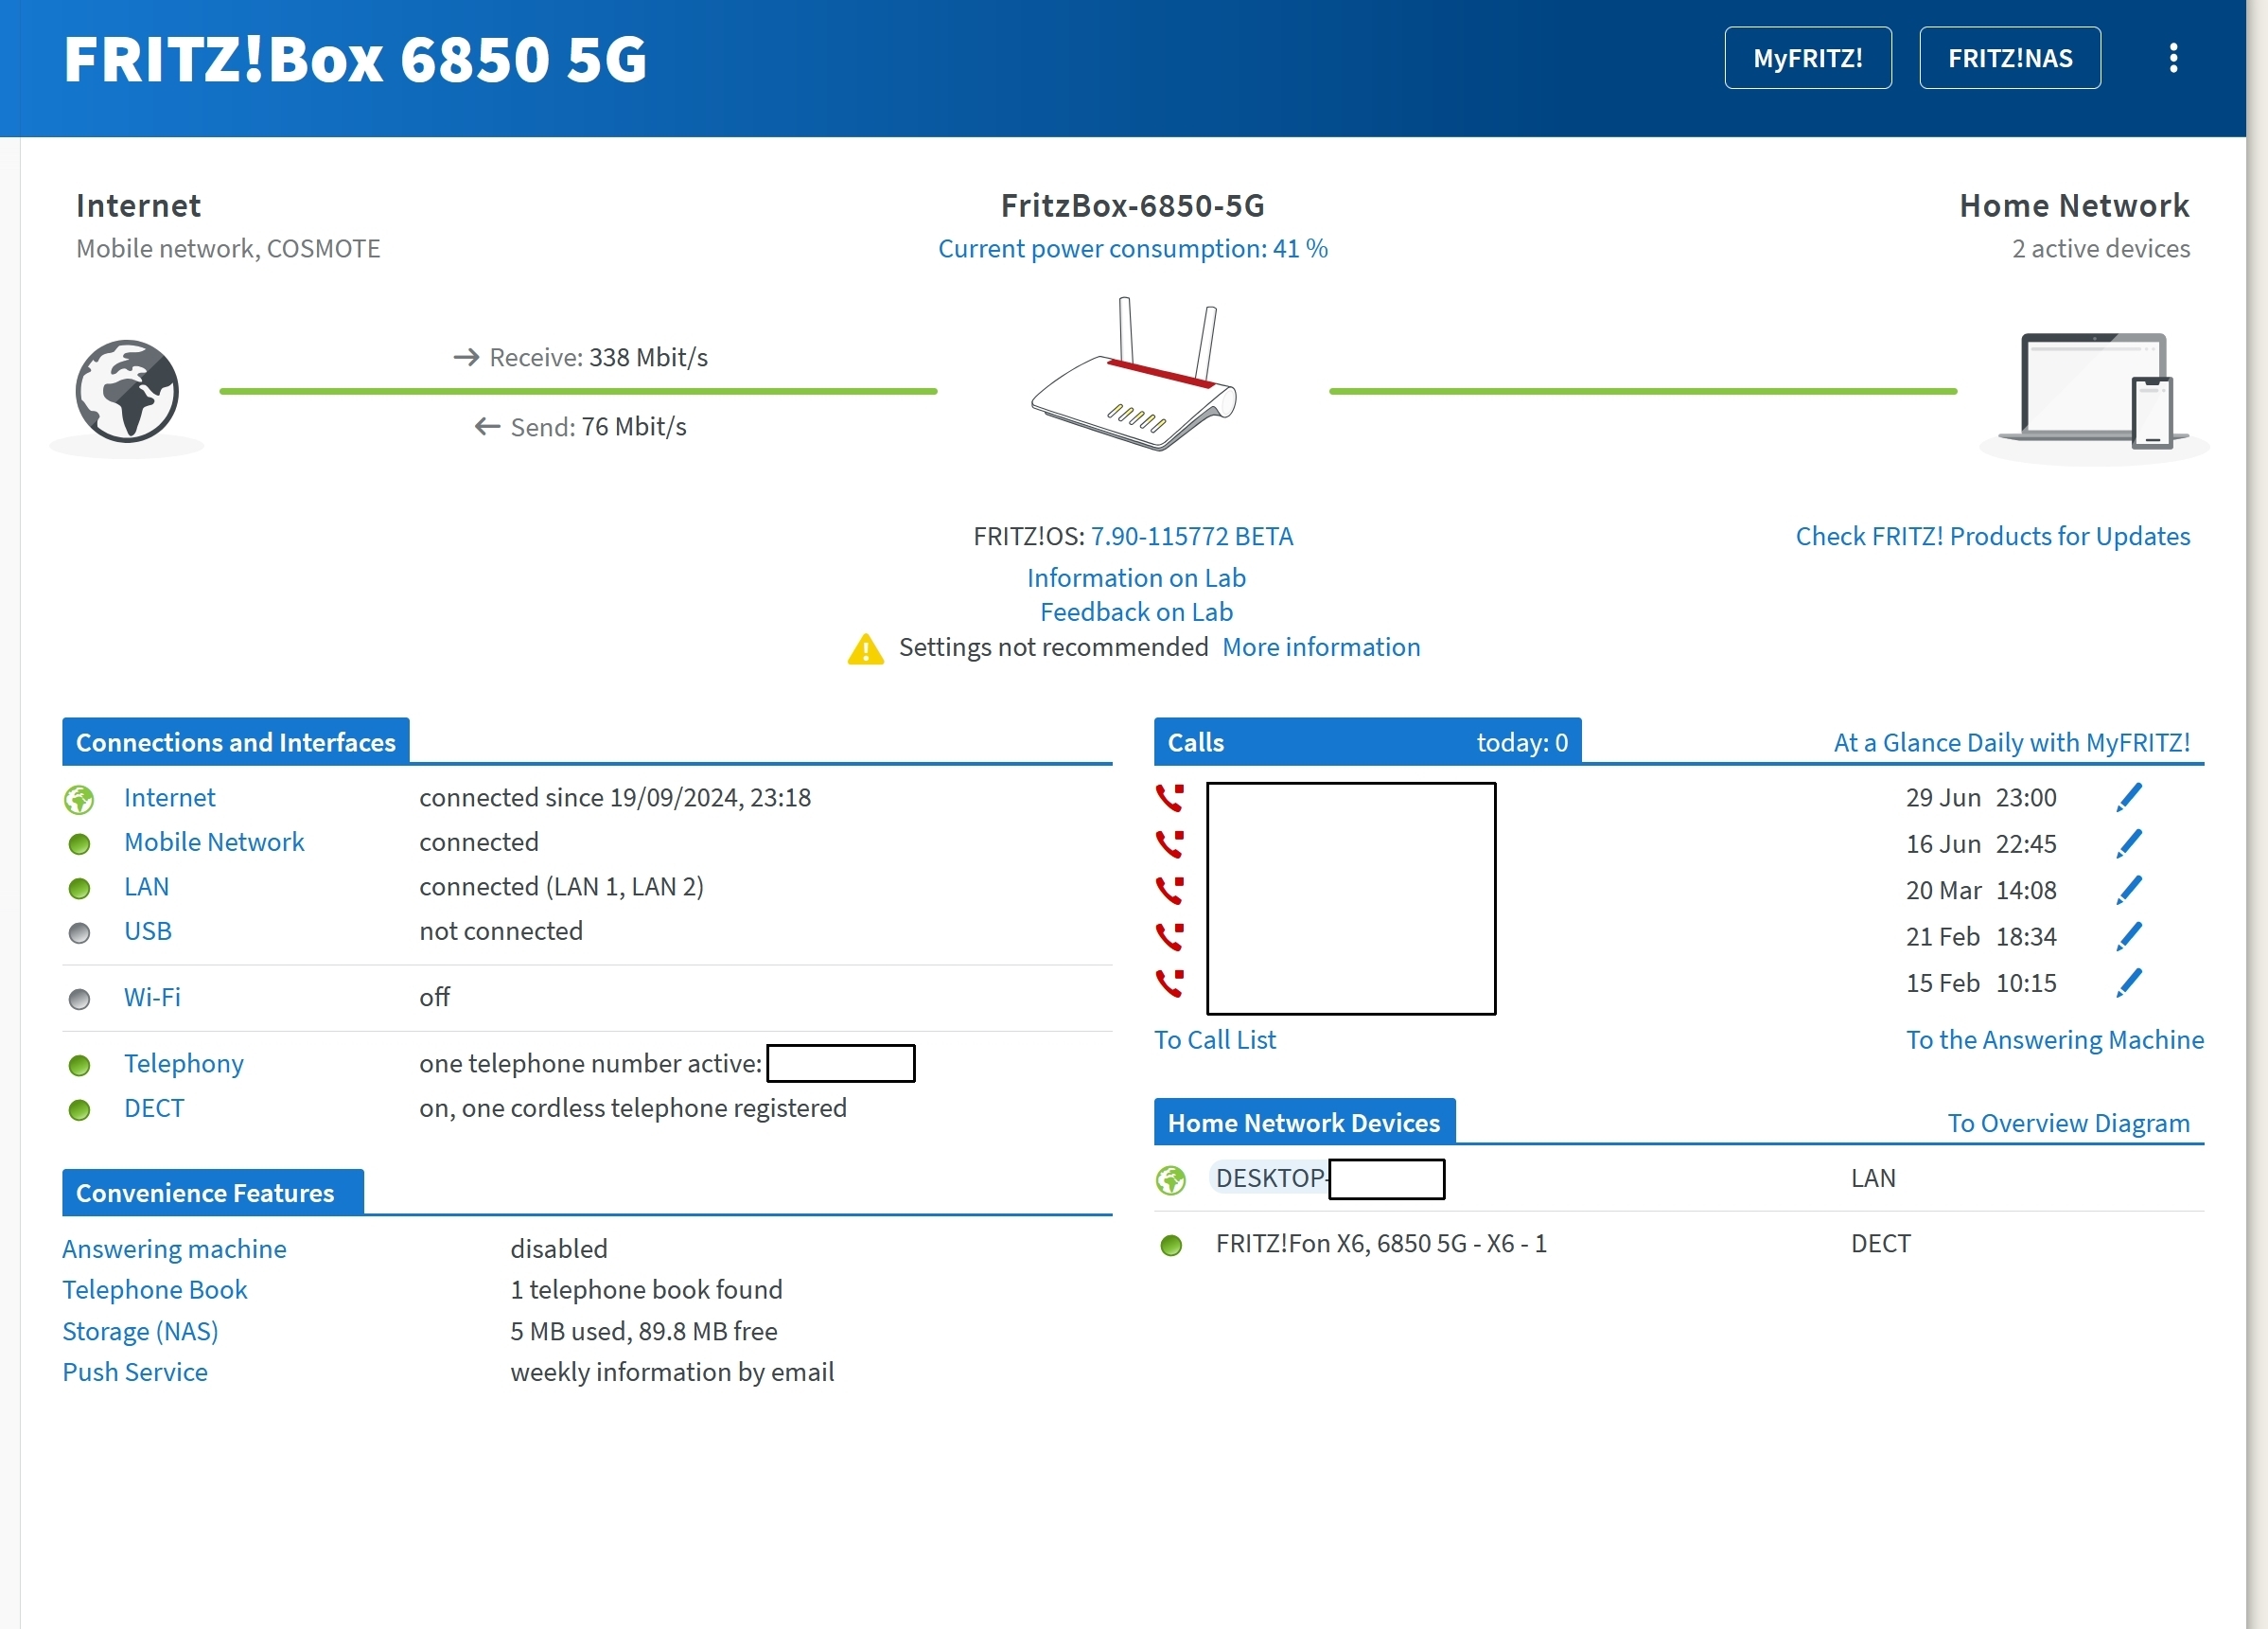Click 'Mobile network, COSMOTE' text

(x=228, y=249)
